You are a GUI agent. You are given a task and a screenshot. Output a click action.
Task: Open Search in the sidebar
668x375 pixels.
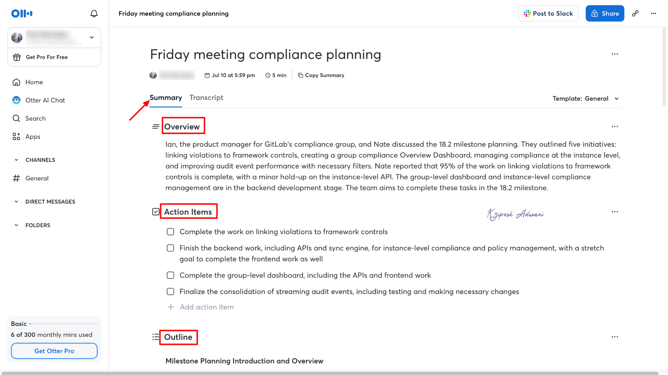tap(35, 118)
